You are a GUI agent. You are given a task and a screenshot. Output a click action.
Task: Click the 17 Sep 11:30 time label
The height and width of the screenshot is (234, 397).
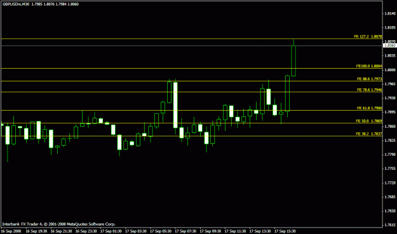pyautogui.click(x=235, y=231)
